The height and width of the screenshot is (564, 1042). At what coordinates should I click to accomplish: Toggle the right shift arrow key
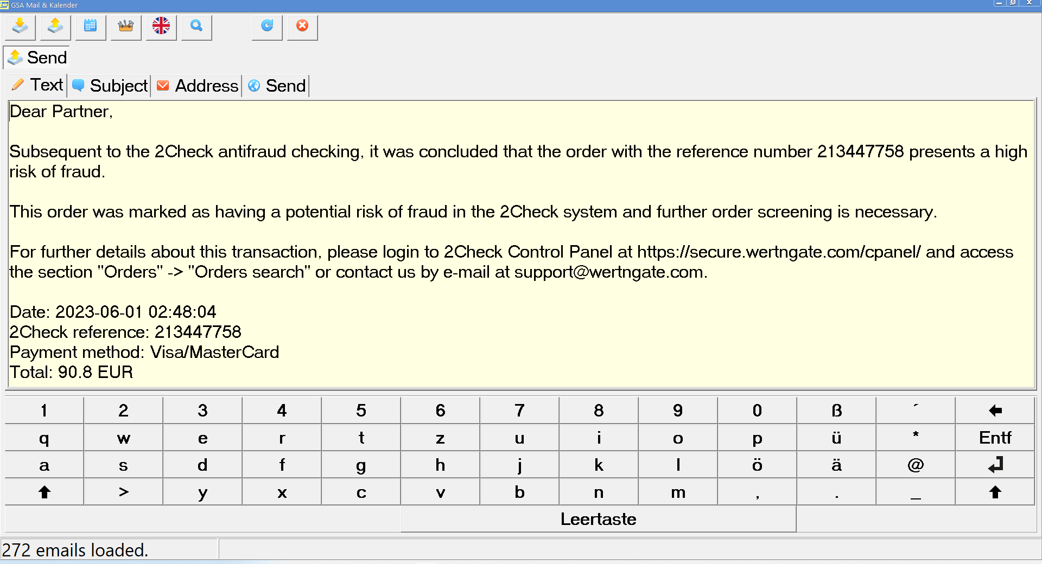click(995, 492)
